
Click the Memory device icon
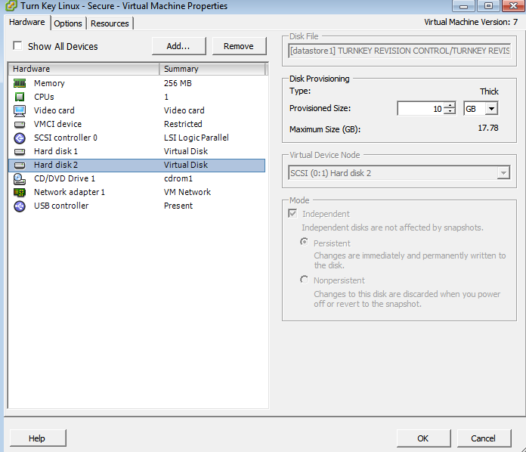tap(20, 83)
